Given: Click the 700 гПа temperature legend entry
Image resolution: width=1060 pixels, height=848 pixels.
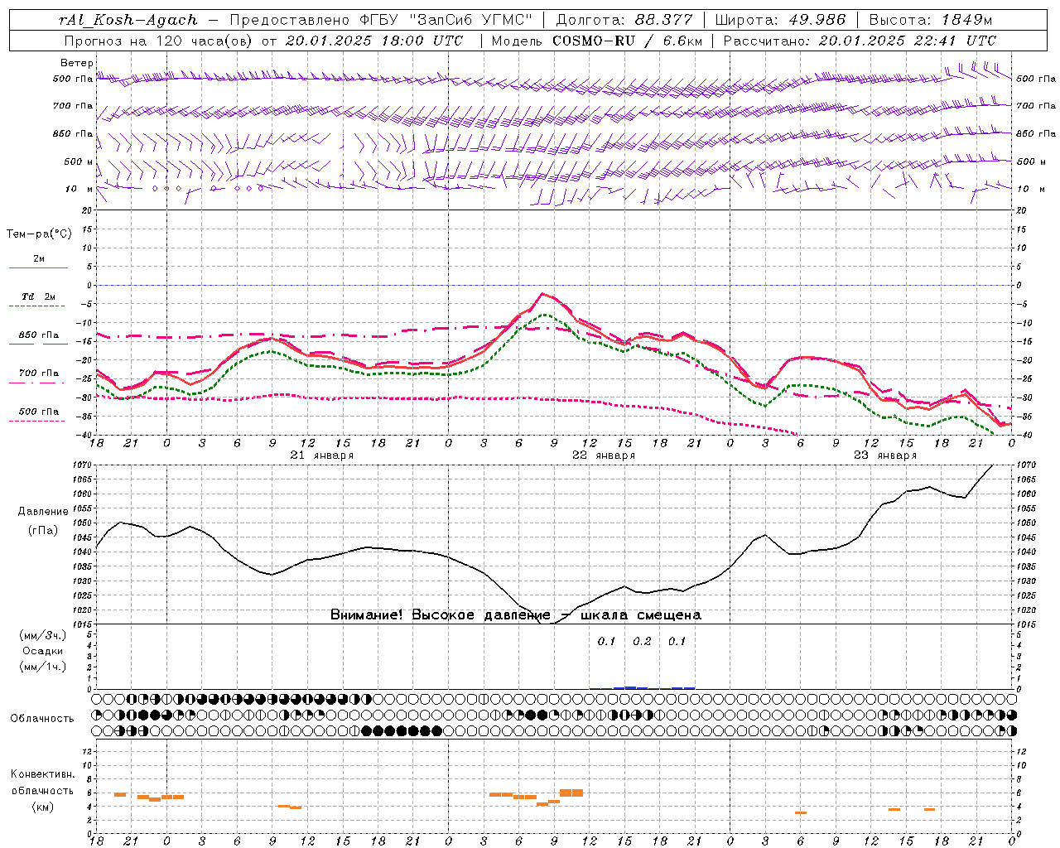Looking at the screenshot, I should 38,373.
